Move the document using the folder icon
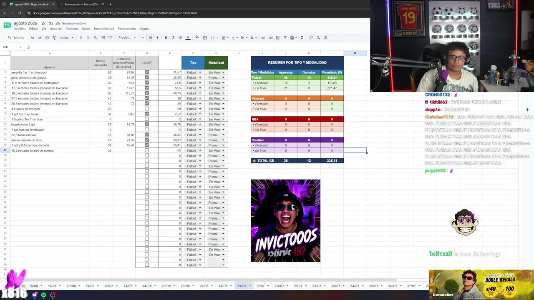Viewport: 534px width, 300px height. (50, 23)
